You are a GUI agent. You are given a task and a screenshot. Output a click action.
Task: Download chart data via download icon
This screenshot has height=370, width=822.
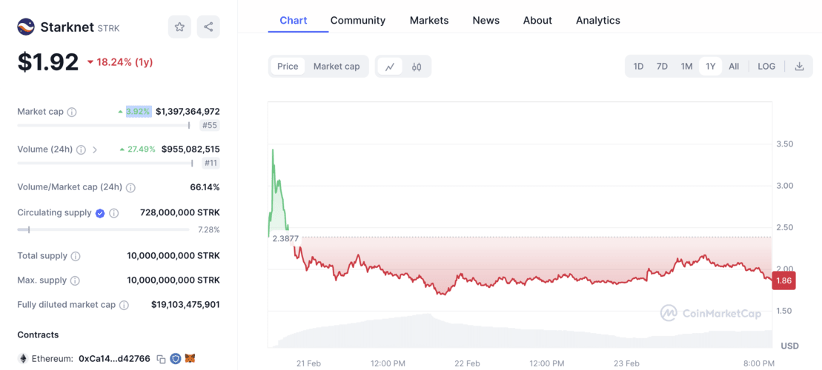tap(799, 67)
